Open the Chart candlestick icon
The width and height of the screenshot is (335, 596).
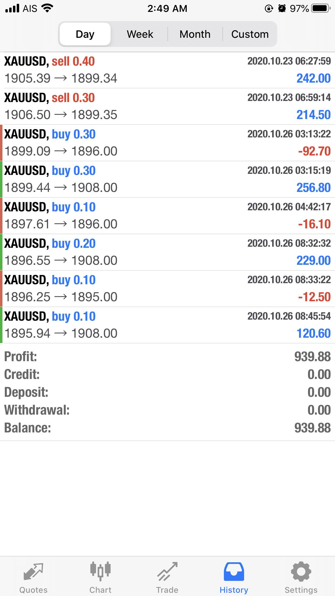[100, 571]
